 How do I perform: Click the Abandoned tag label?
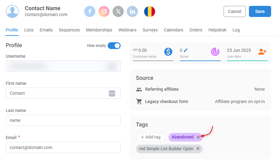(183, 137)
